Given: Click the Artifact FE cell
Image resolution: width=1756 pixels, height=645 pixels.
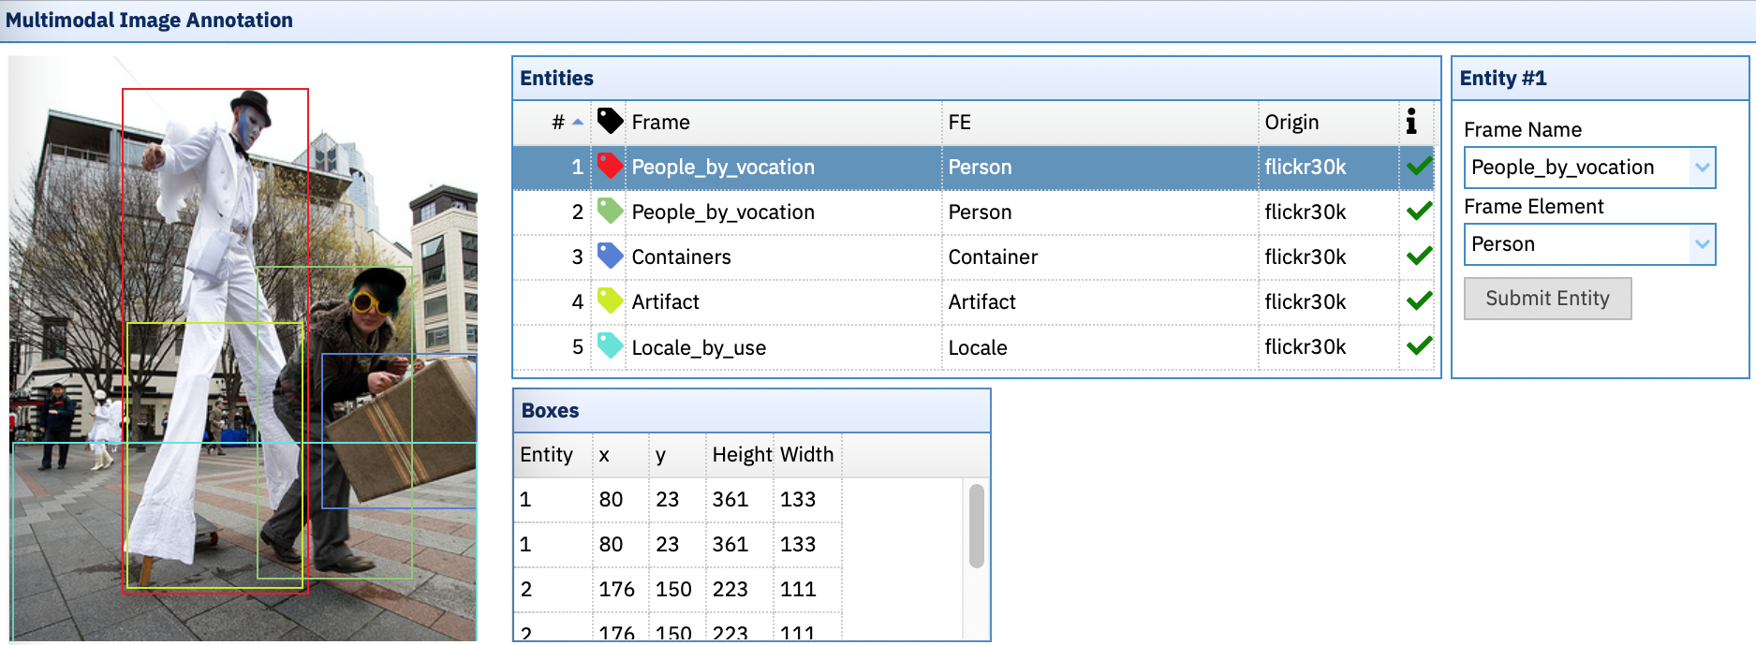Looking at the screenshot, I should point(1099,301).
